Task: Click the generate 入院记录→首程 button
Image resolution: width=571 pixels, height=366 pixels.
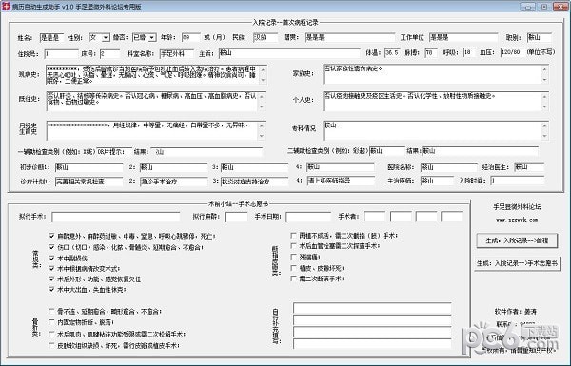Action: coord(517,241)
